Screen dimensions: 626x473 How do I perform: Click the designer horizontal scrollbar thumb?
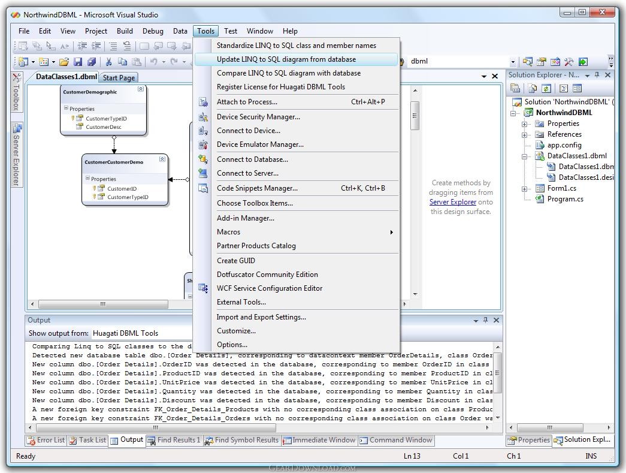[x=103, y=304]
